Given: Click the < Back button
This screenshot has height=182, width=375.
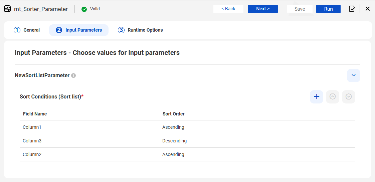Looking at the screenshot, I should pyautogui.click(x=228, y=9).
